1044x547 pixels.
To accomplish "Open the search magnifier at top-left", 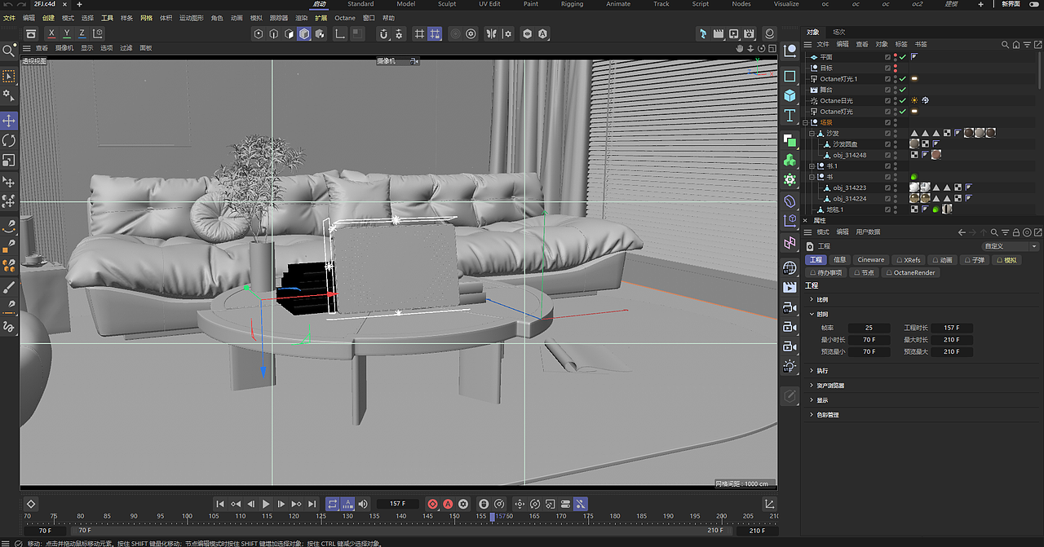I will (x=9, y=51).
